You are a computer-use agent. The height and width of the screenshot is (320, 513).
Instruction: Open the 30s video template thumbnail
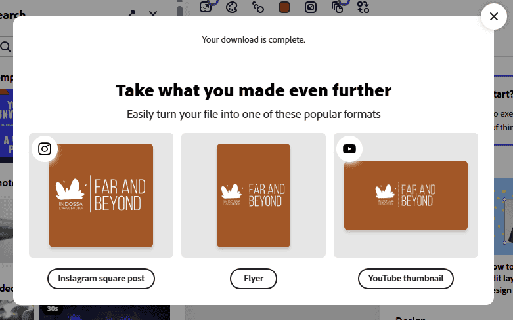[x=104, y=312]
